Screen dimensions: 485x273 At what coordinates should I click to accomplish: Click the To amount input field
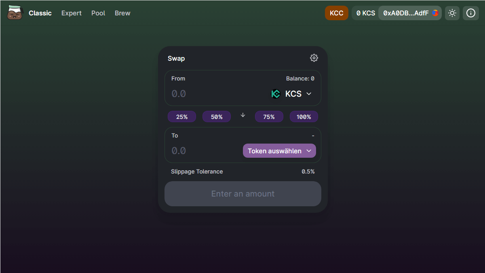202,151
